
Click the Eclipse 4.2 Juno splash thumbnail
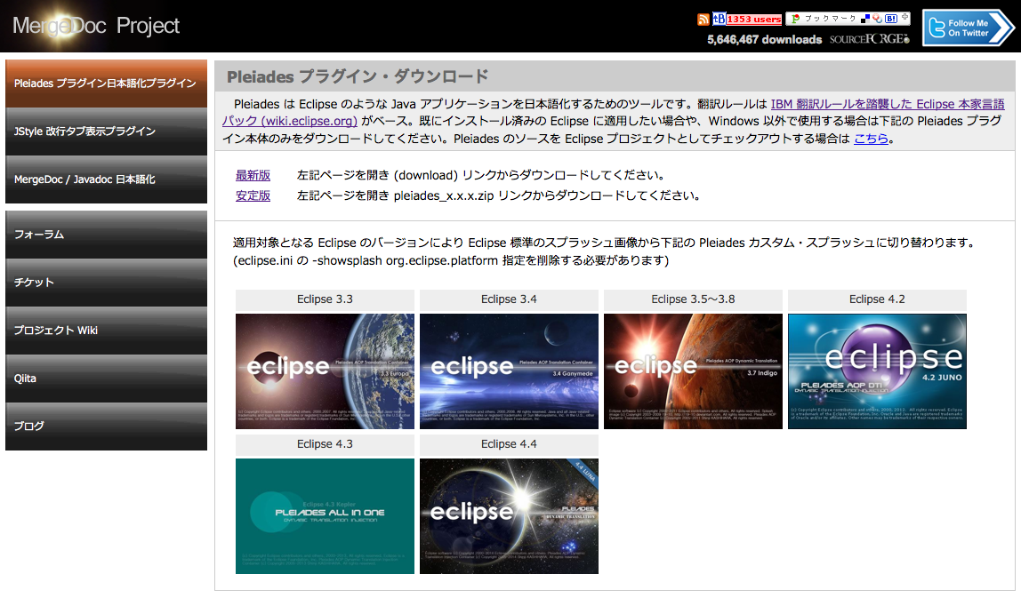tap(877, 371)
